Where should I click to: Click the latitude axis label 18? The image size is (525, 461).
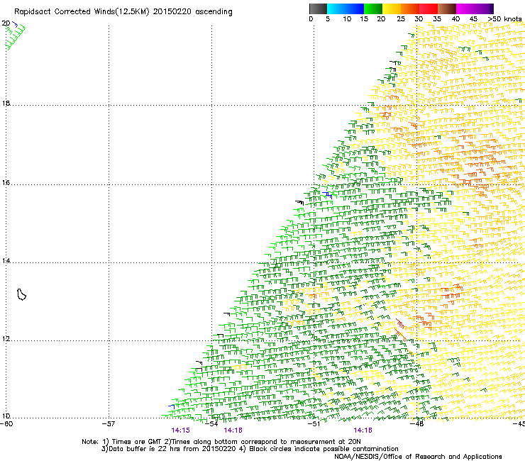pos(6,103)
